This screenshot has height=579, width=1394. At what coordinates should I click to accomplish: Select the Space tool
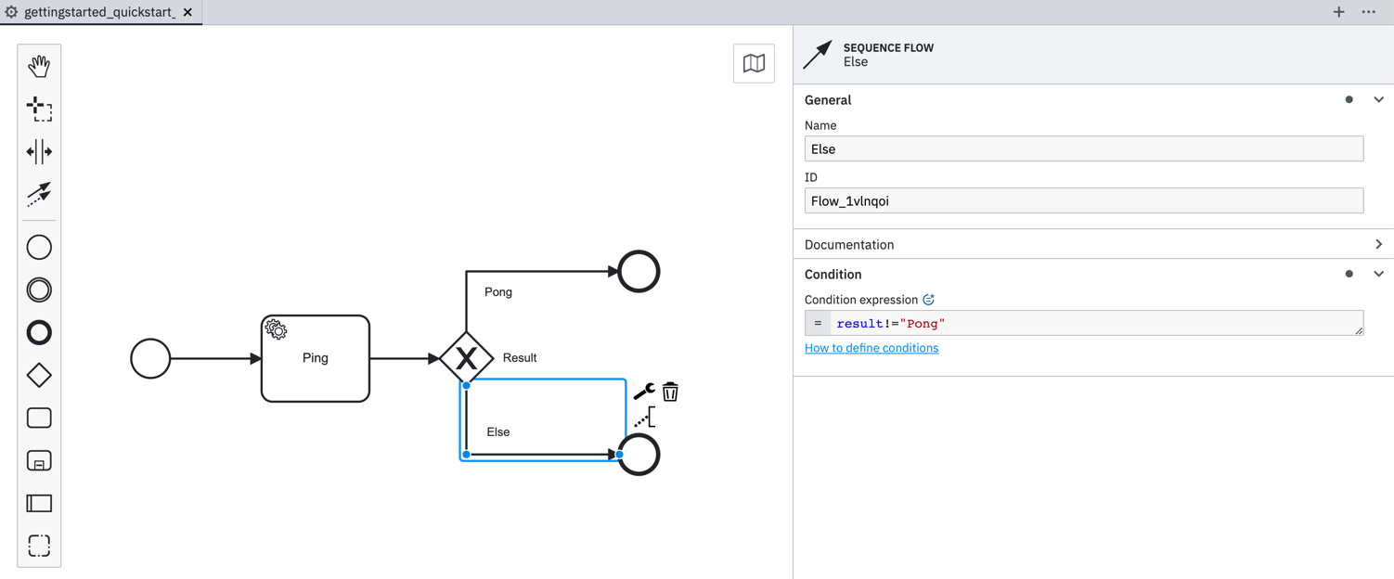(x=39, y=152)
